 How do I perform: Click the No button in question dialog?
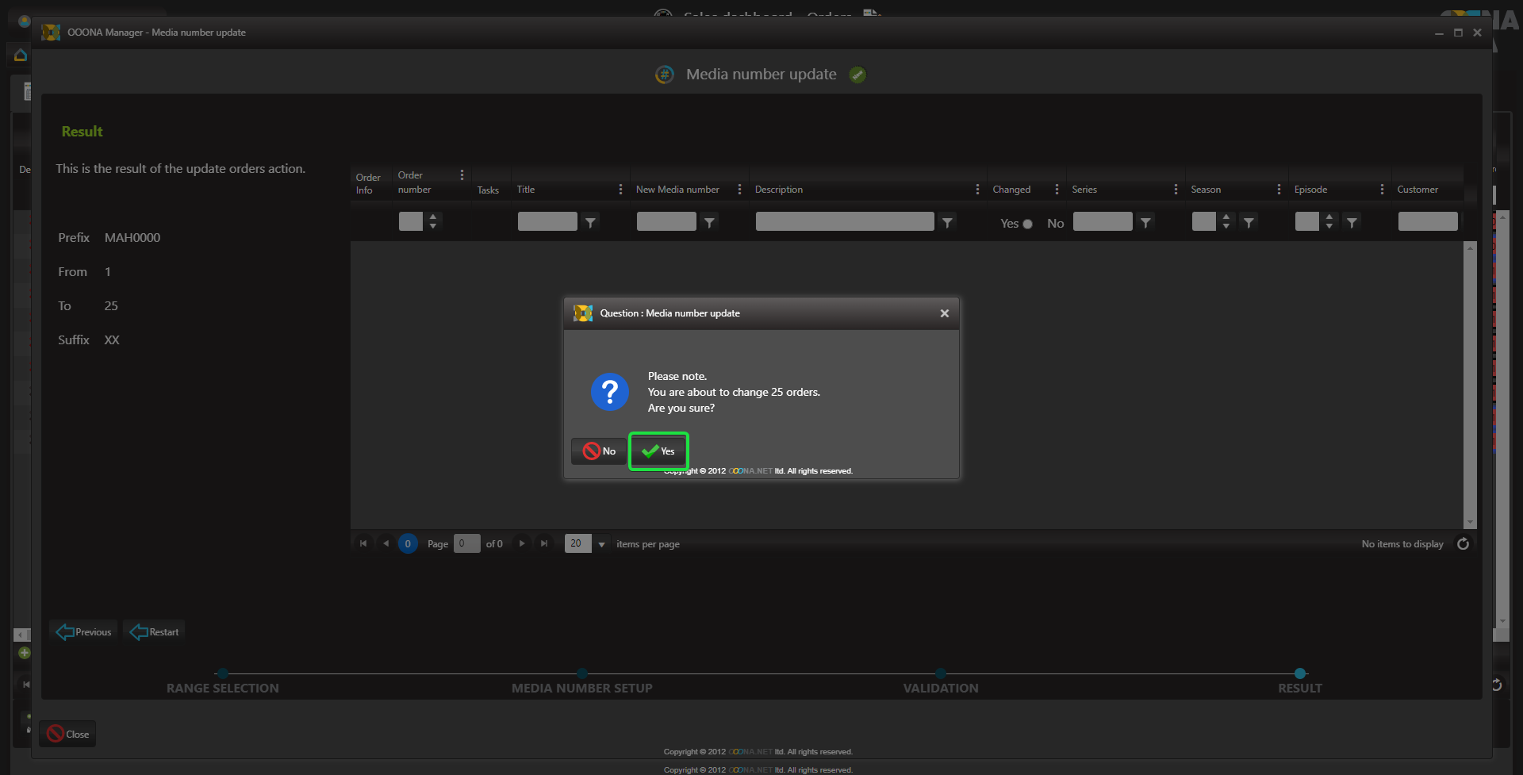pyautogui.click(x=599, y=451)
